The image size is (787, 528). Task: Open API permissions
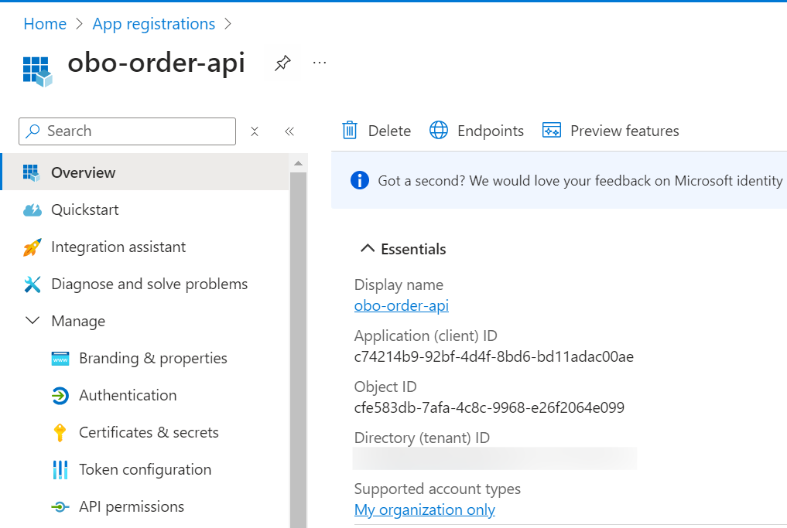pyautogui.click(x=132, y=506)
